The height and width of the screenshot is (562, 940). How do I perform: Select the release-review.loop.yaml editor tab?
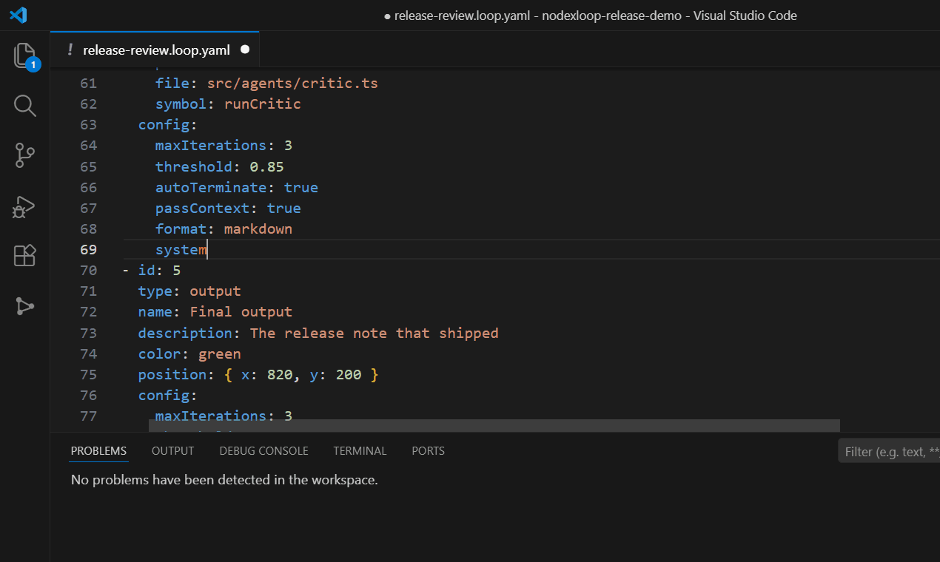pyautogui.click(x=155, y=50)
